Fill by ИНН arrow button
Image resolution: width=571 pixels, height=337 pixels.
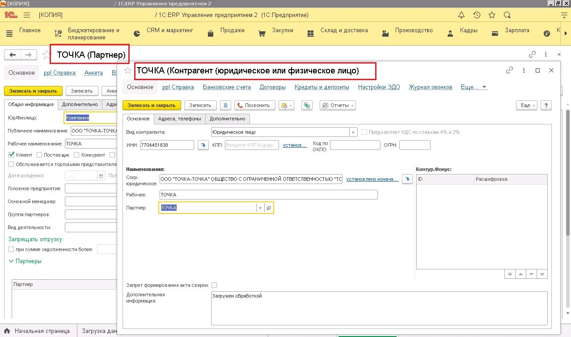point(203,145)
